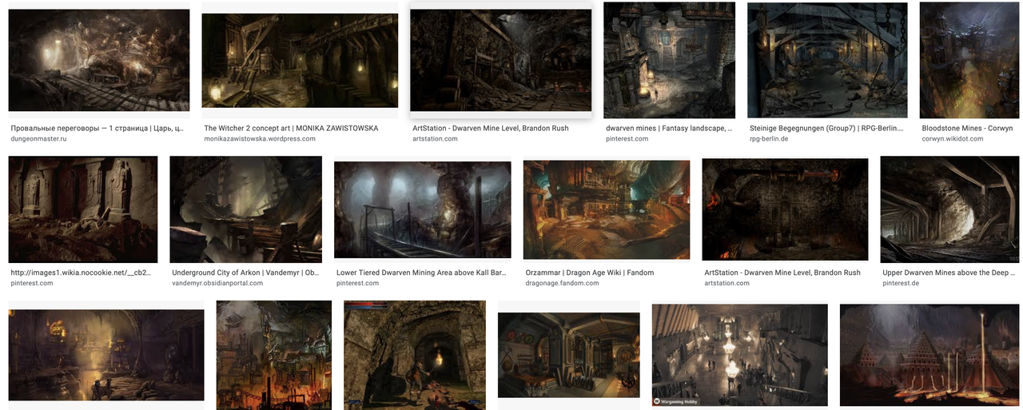Open the chandelier hall thumbnail with Wargaming Hobby badge
The image size is (1023, 410).
739,355
